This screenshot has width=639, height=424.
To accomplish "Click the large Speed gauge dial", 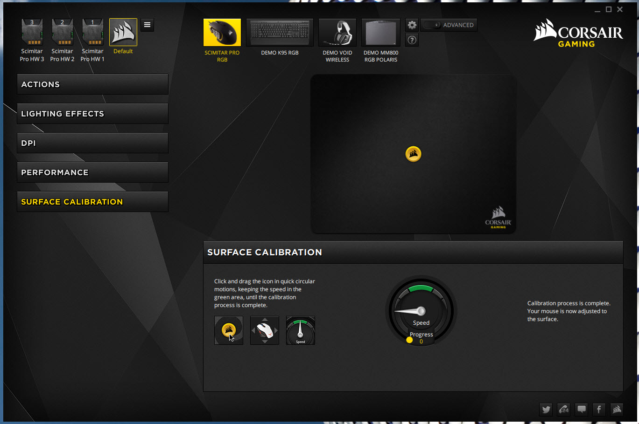I will tap(421, 310).
